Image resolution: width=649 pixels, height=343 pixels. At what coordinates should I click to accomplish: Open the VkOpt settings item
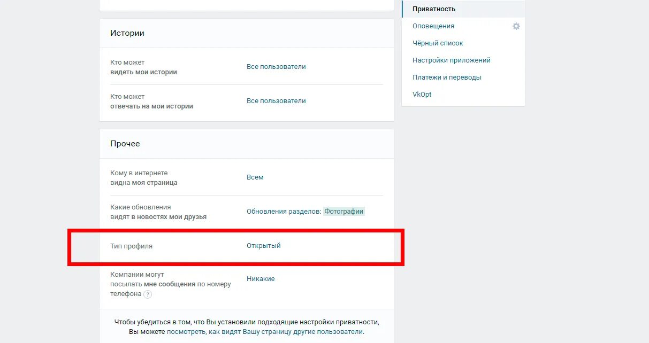click(422, 95)
